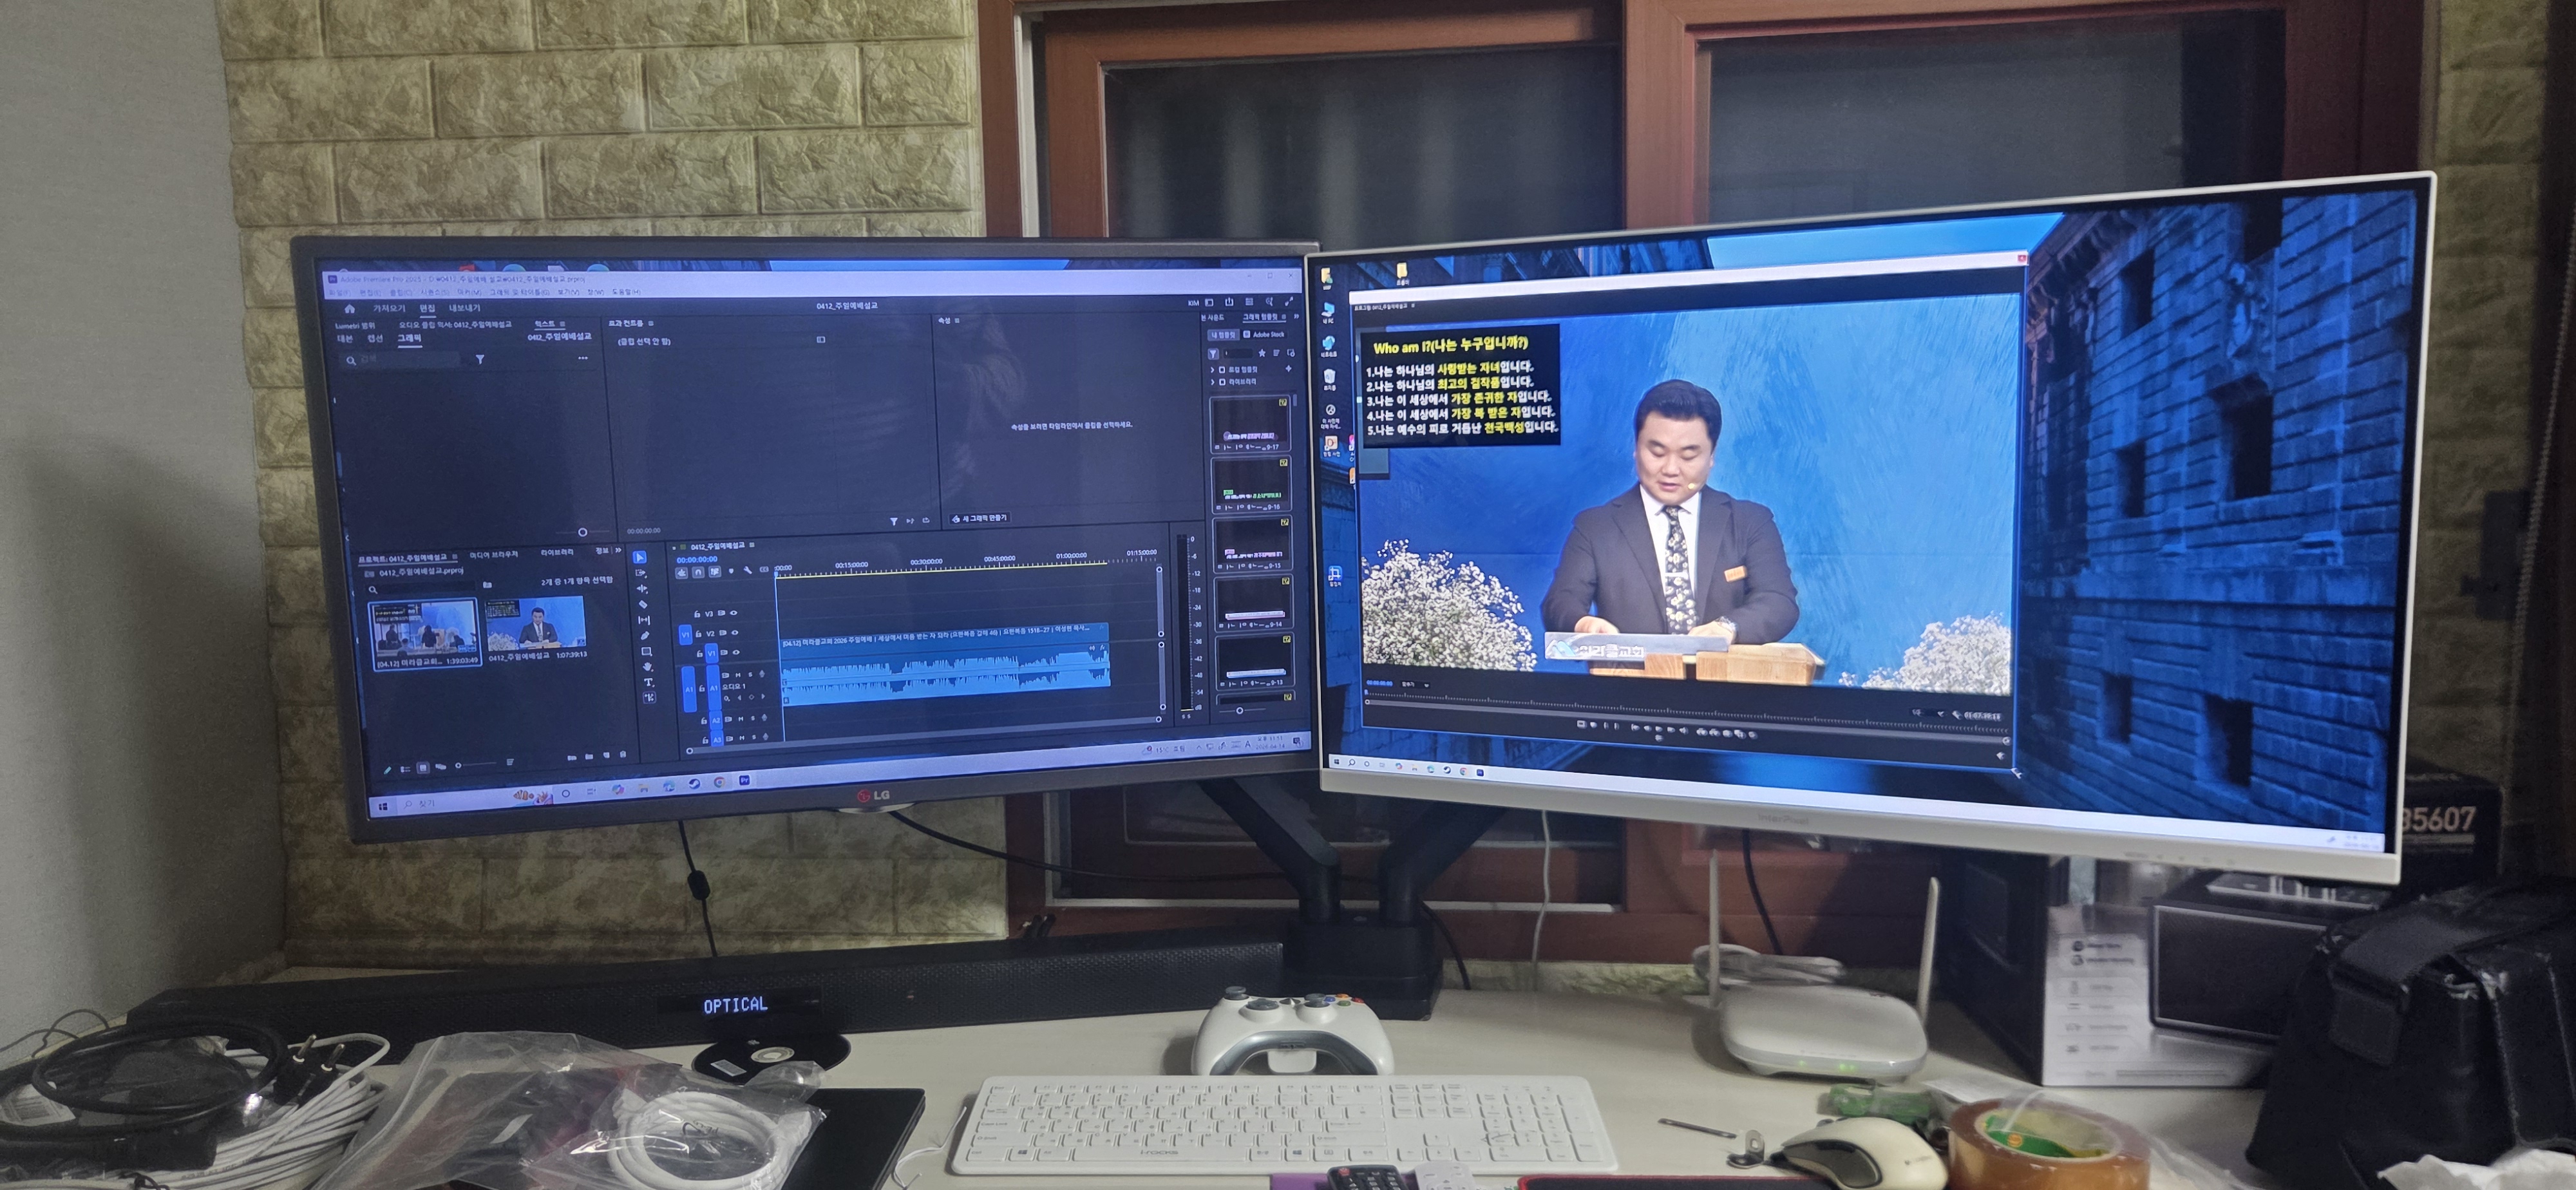Viewport: 2576px width, 1190px height.
Task: Click the timeline settings wrench icon
Action: pos(748,570)
